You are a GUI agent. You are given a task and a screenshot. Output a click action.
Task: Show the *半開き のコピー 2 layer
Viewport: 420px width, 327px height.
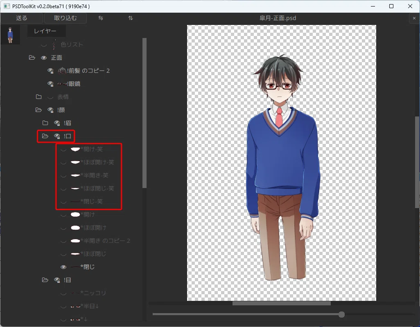coord(63,241)
